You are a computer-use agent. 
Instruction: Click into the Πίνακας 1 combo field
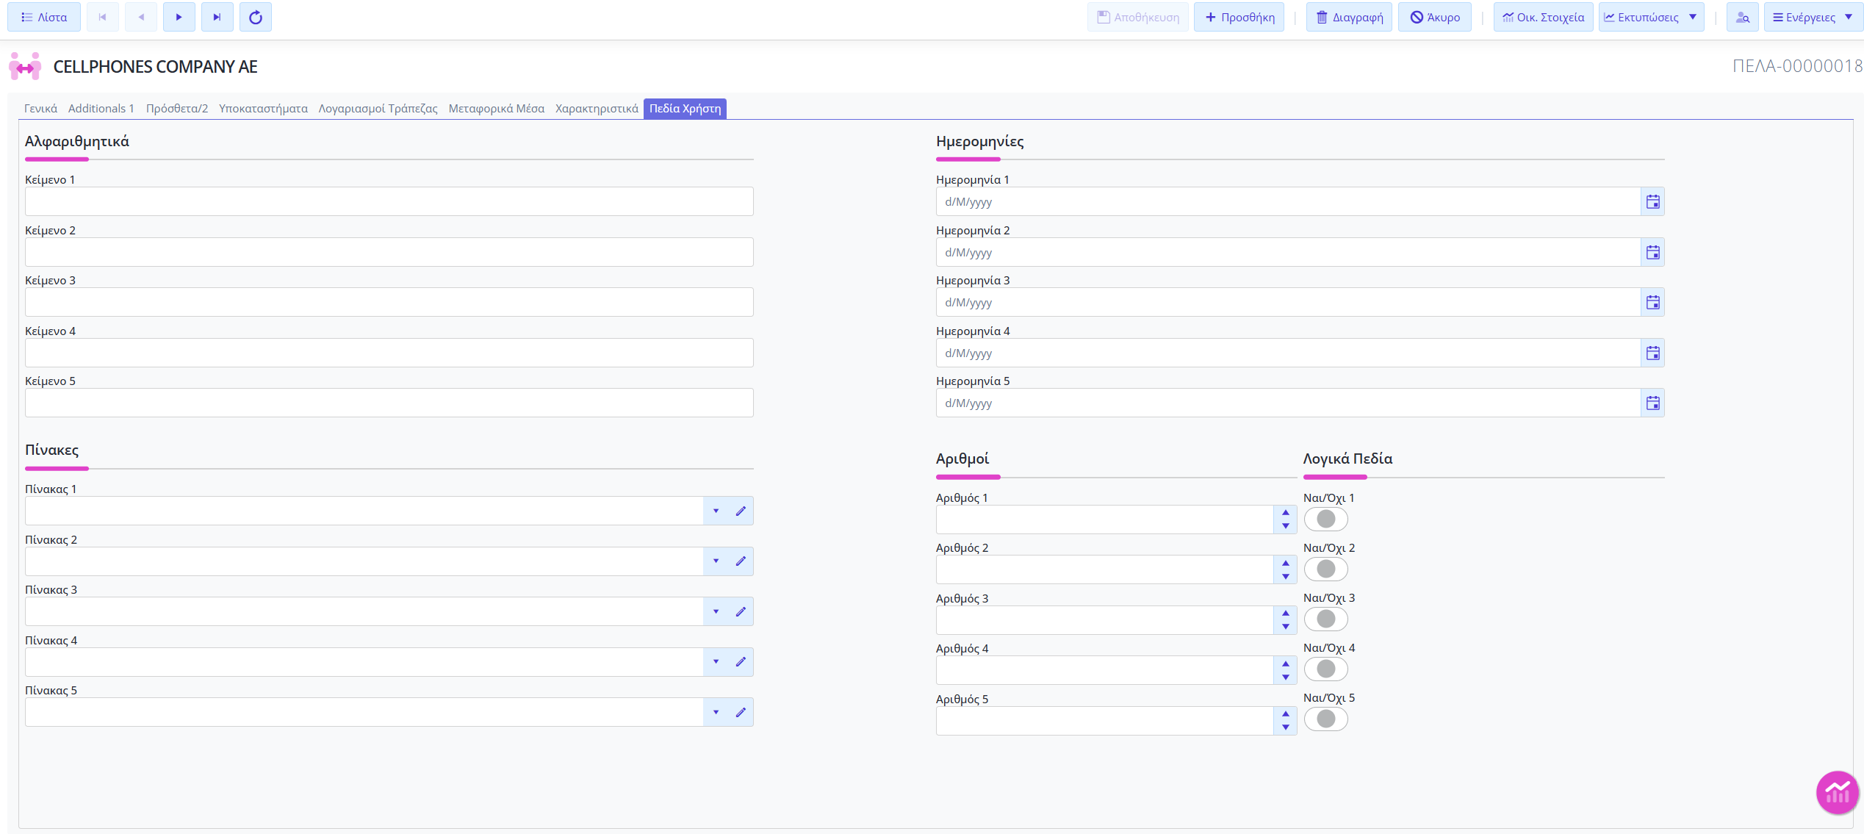pyautogui.click(x=364, y=511)
